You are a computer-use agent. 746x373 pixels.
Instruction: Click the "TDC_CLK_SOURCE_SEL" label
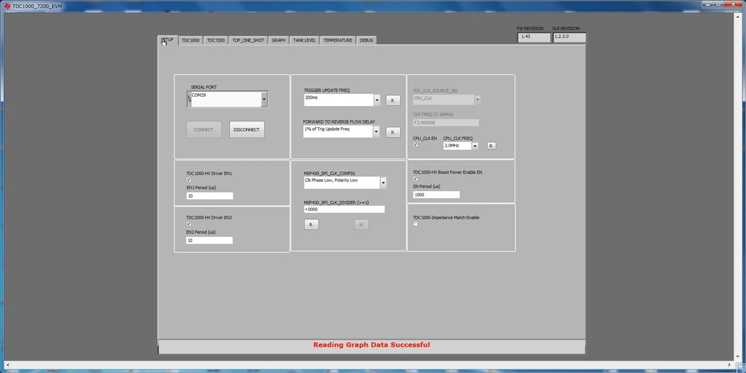[x=435, y=91]
